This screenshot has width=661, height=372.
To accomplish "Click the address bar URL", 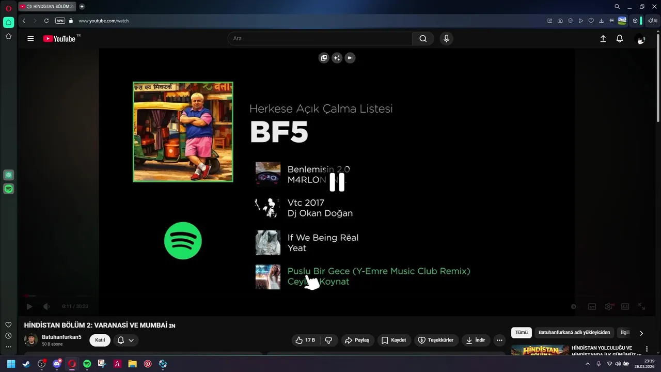I will (x=103, y=21).
